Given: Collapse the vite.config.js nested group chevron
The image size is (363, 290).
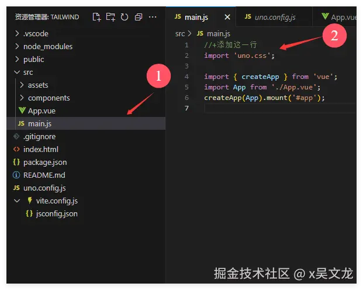Looking at the screenshot, I should point(17,201).
